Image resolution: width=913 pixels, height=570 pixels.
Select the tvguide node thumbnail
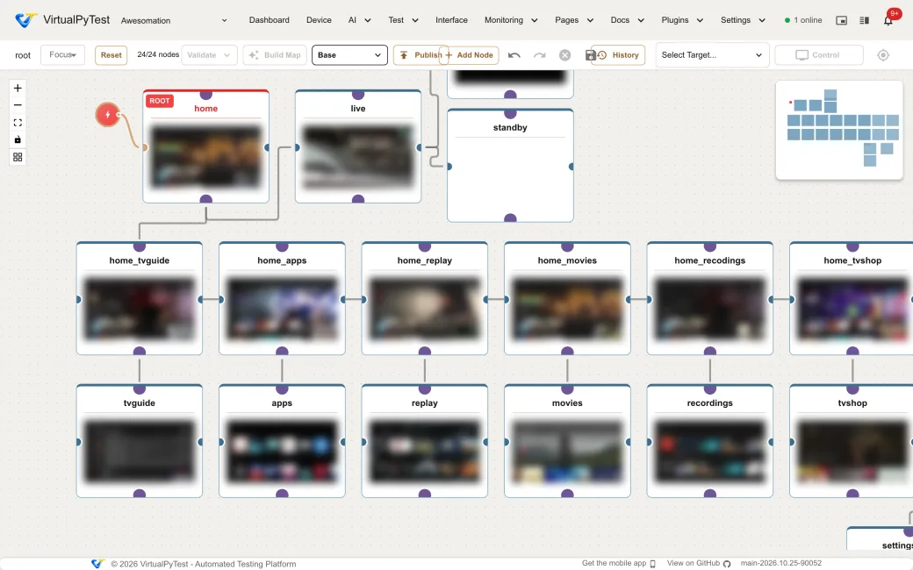pyautogui.click(x=140, y=452)
